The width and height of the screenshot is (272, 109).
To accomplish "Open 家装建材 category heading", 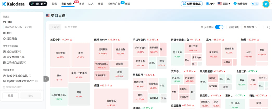I will 176,105.
